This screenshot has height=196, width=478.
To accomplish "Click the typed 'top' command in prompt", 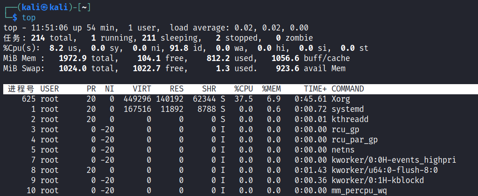I will coord(29,18).
